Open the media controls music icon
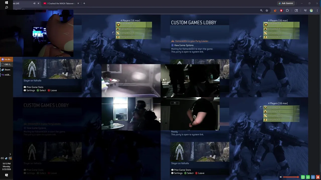 [x=305, y=10]
